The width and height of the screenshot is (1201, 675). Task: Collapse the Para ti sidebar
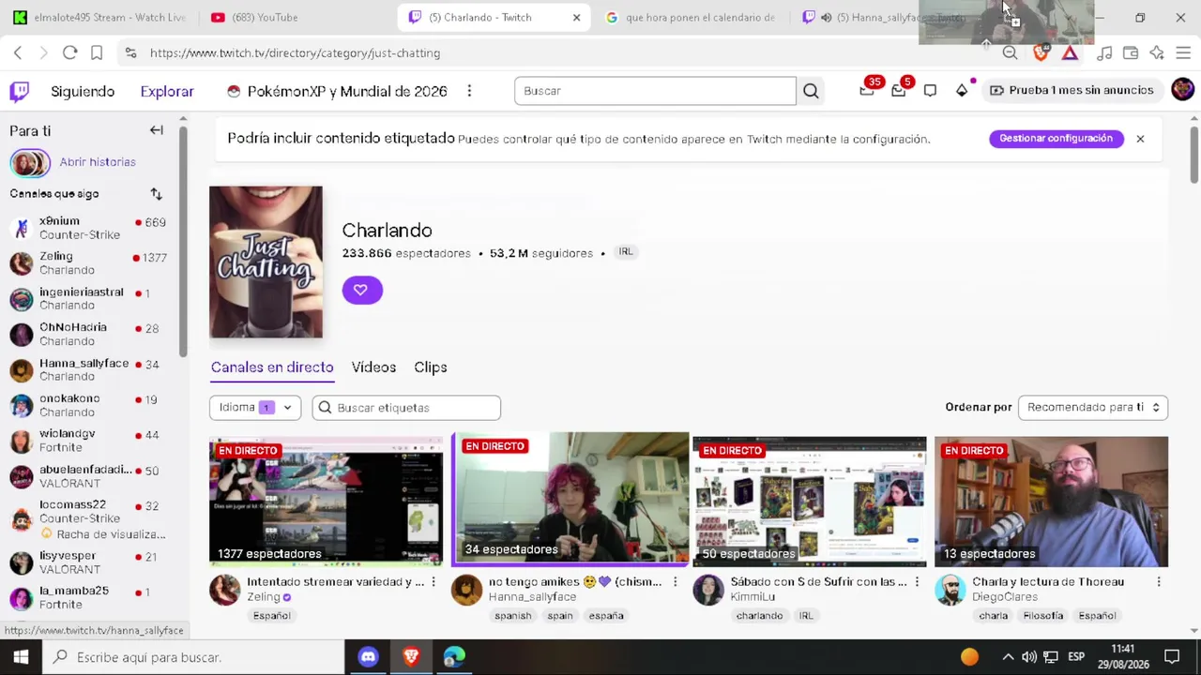coord(157,130)
